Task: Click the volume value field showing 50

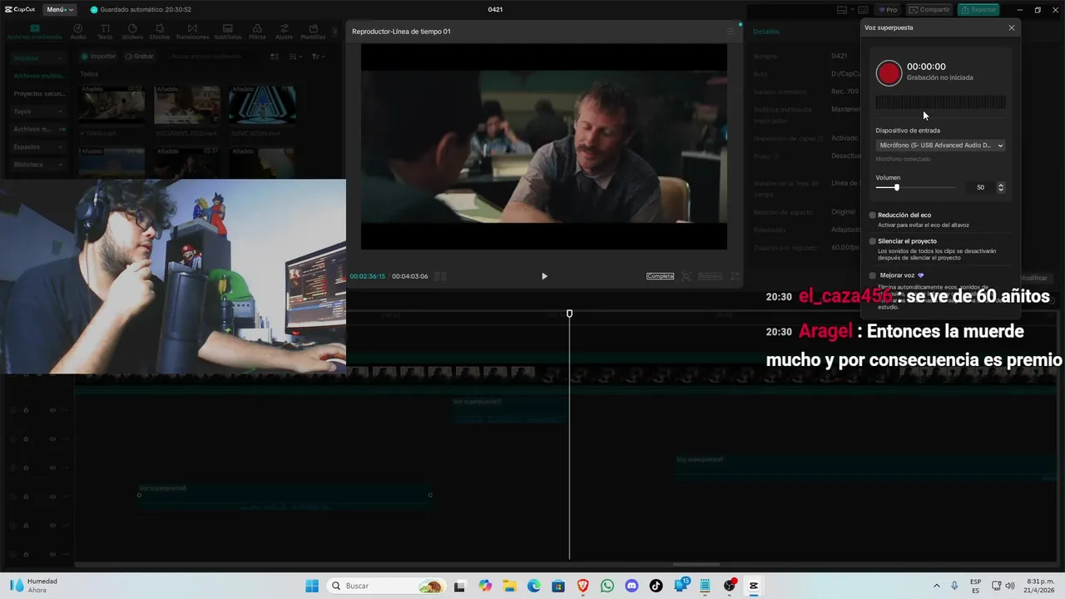Action: [x=979, y=187]
